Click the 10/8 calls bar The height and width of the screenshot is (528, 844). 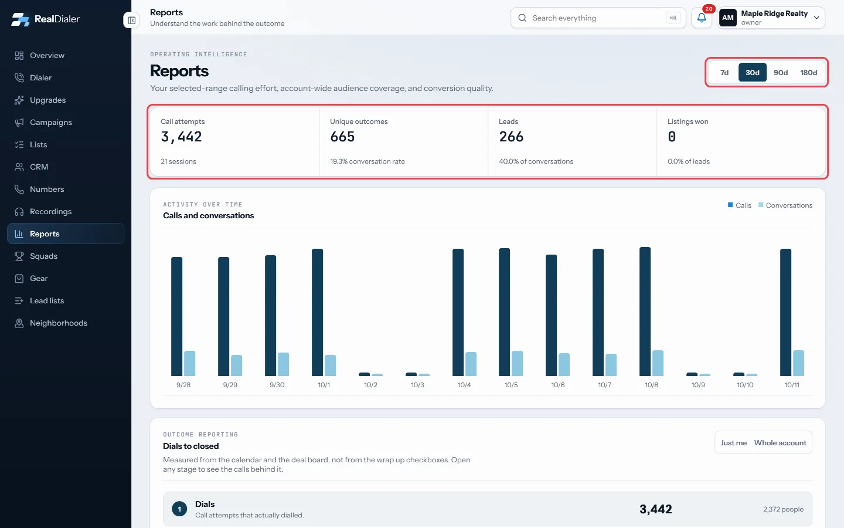tap(645, 312)
